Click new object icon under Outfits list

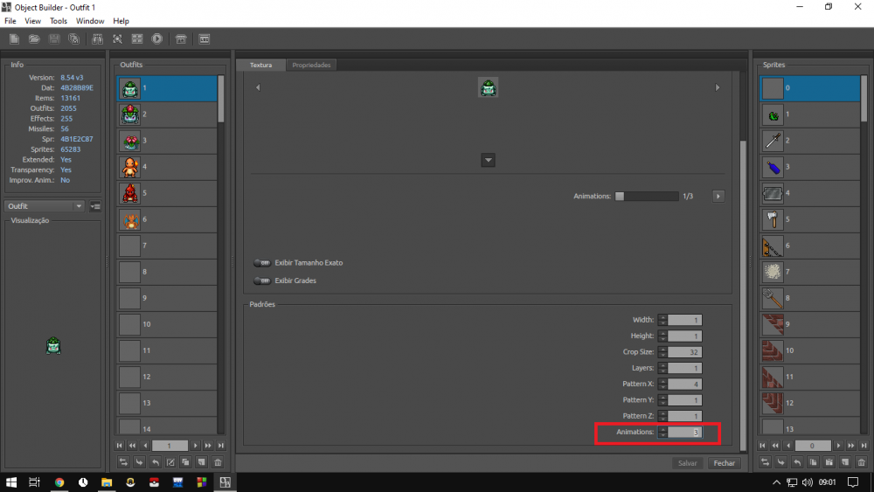pyautogui.click(x=203, y=462)
